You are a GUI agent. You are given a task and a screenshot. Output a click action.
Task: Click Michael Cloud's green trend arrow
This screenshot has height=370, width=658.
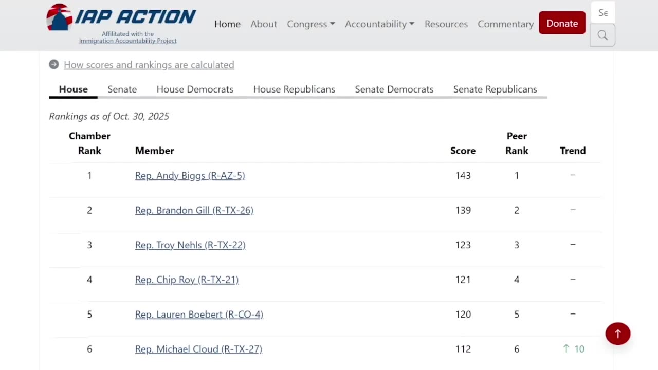[x=566, y=349]
